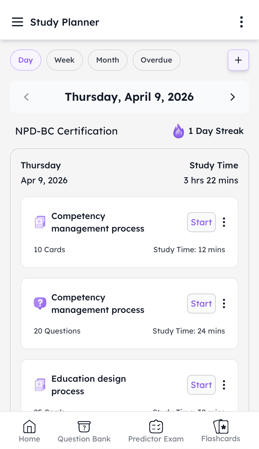Start the 10 Cards Competency flashcards
259x449 pixels.
point(201,222)
